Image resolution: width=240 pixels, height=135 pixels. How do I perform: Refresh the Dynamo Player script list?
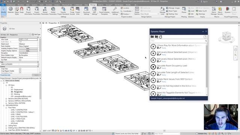pos(160,37)
